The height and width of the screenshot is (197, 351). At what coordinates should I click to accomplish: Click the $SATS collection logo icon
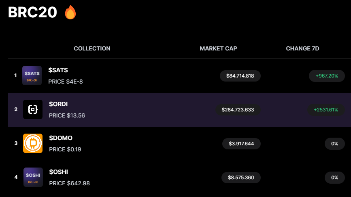click(32, 75)
